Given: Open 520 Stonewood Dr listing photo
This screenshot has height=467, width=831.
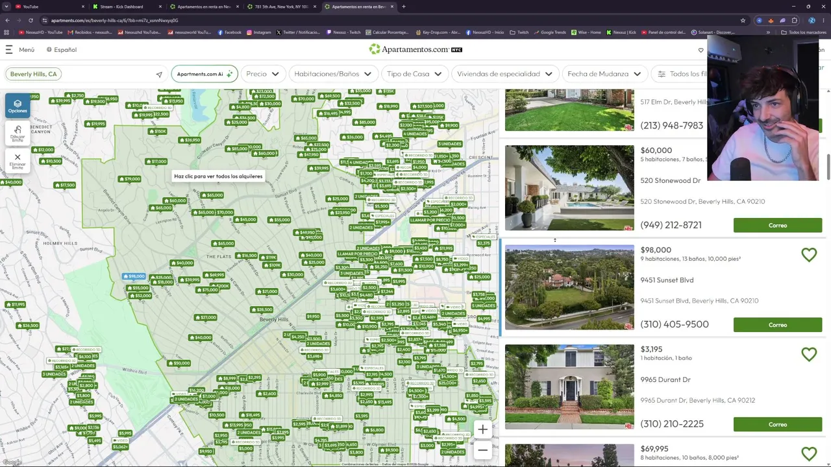Looking at the screenshot, I should pyautogui.click(x=569, y=188).
